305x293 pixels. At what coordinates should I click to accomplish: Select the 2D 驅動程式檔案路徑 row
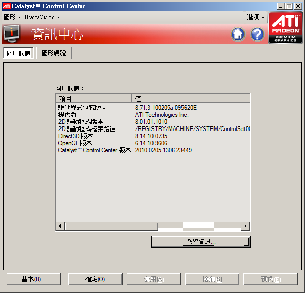tap(153, 129)
